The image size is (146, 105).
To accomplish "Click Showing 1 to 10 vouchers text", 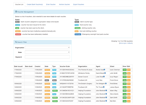I will pos(122,41).
